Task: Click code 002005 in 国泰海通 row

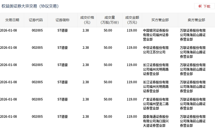Action: tap(37, 117)
